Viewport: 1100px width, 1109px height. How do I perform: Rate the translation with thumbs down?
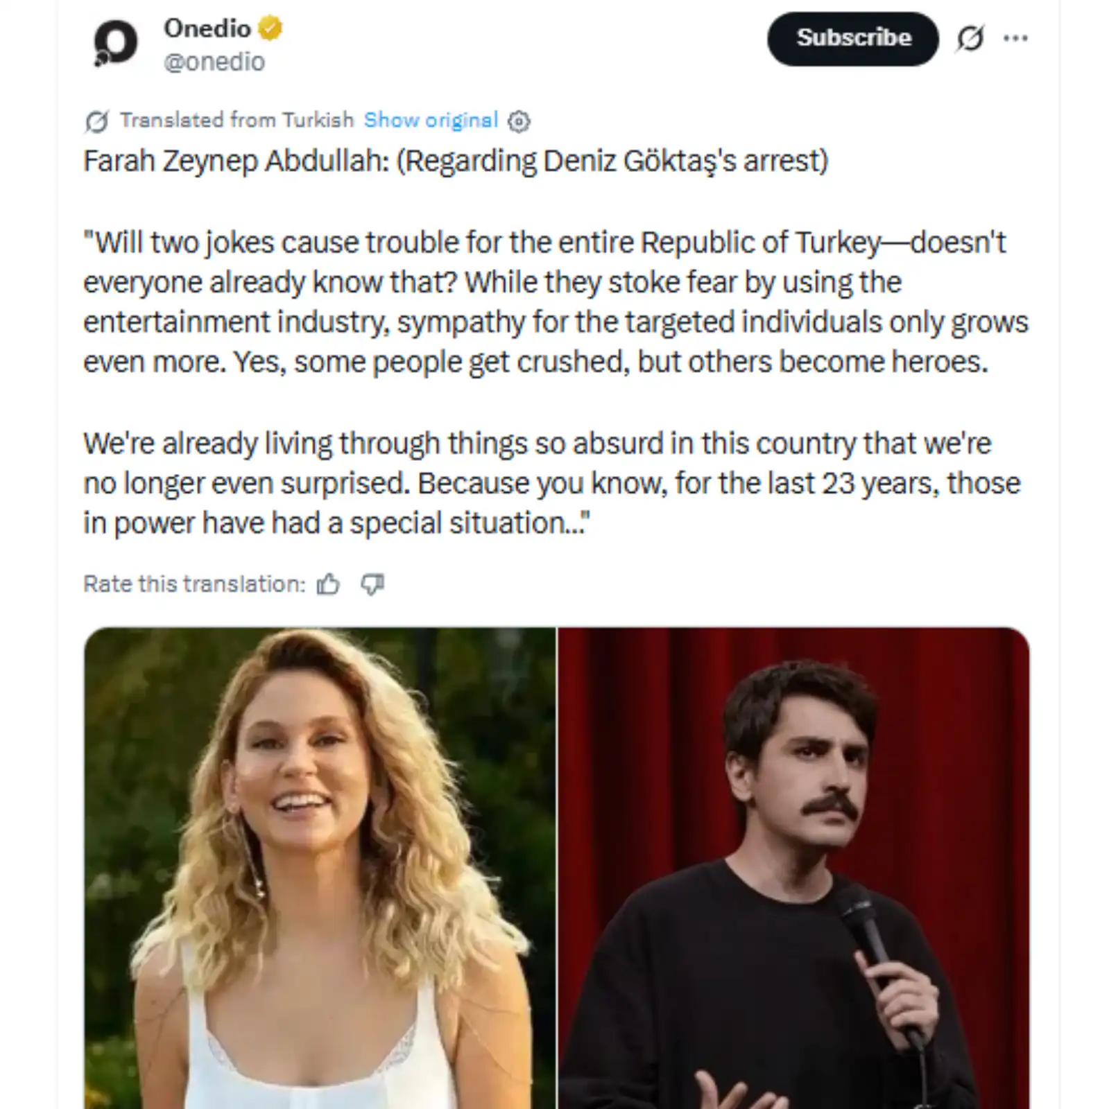(372, 585)
